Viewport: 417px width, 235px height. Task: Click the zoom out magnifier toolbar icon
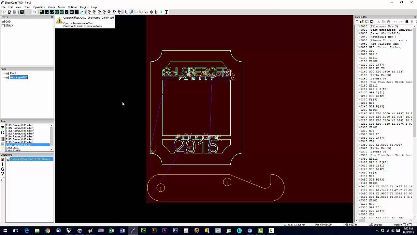tap(94, 12)
